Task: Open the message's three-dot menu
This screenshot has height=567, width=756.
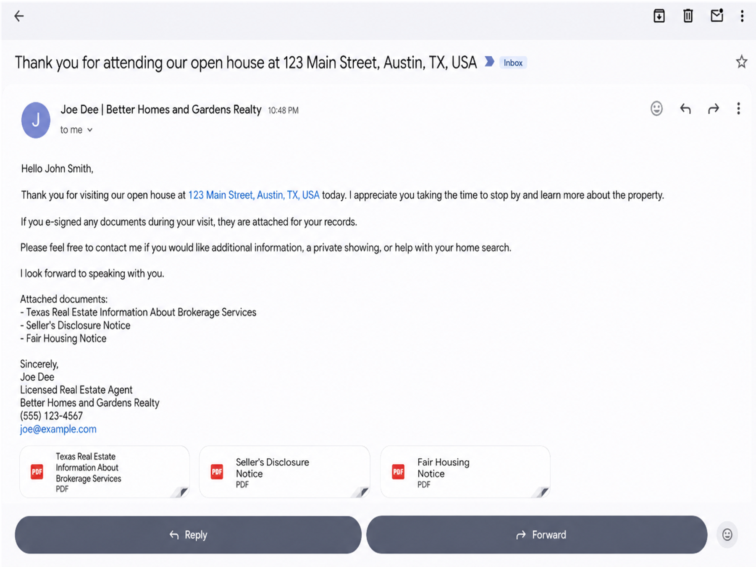Action: pyautogui.click(x=738, y=109)
